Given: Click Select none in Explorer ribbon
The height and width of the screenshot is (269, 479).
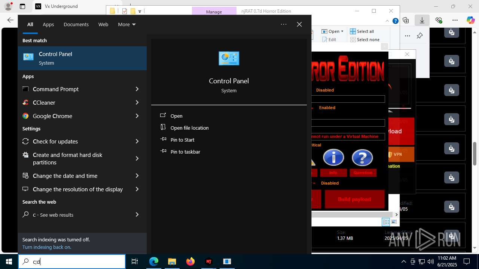Looking at the screenshot, I should [x=364, y=40].
